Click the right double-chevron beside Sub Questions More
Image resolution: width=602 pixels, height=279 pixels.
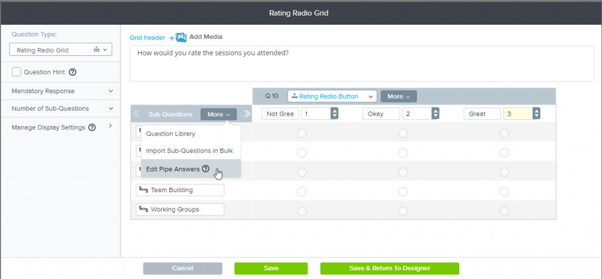[247, 114]
